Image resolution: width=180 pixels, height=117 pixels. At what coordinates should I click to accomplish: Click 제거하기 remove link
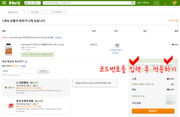pos(116,53)
